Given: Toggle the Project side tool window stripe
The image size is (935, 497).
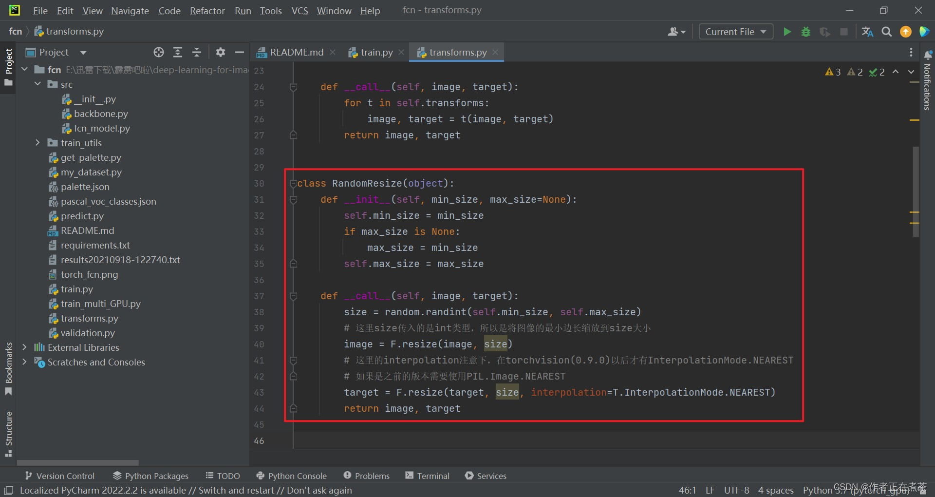Looking at the screenshot, I should (x=8, y=67).
